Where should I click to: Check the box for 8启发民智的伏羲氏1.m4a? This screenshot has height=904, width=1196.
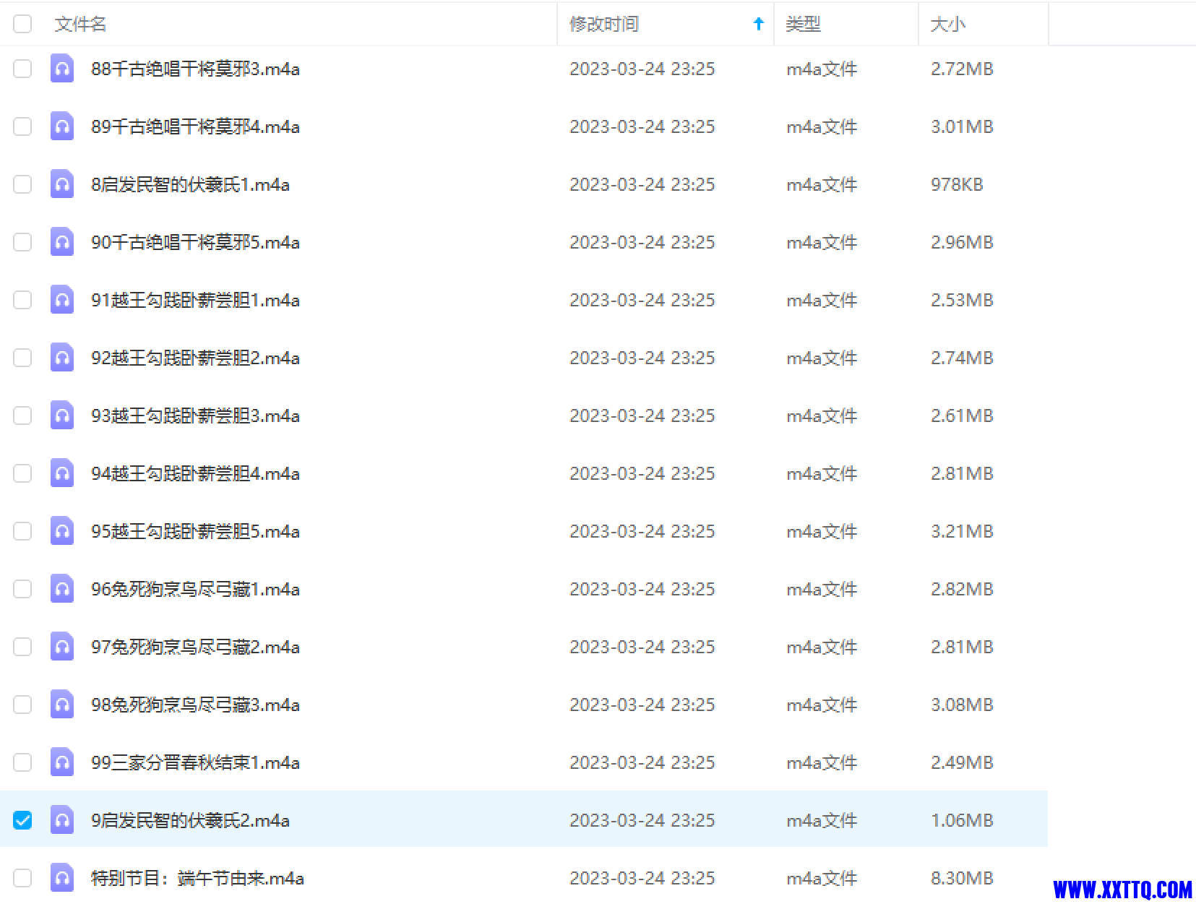pyautogui.click(x=22, y=184)
